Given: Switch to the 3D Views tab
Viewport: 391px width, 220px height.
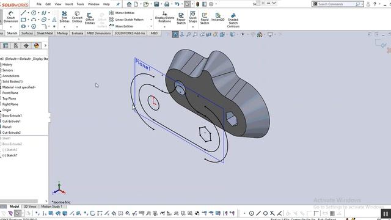Looking at the screenshot, I should point(30,207).
